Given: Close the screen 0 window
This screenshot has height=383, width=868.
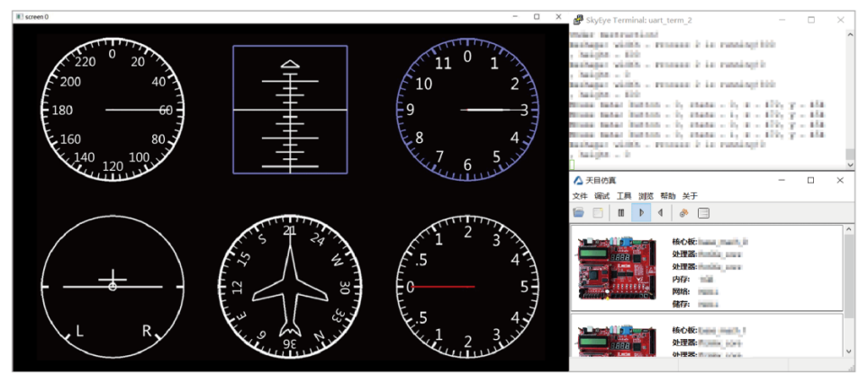Looking at the screenshot, I should tap(557, 16).
